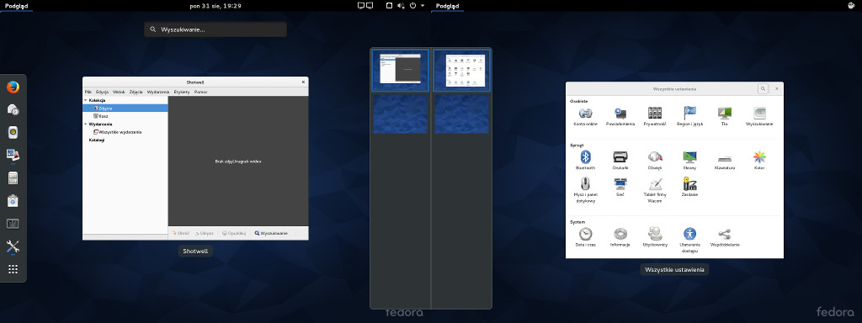
Task: Open the Widok menu in Shotwell
Action: (x=119, y=92)
